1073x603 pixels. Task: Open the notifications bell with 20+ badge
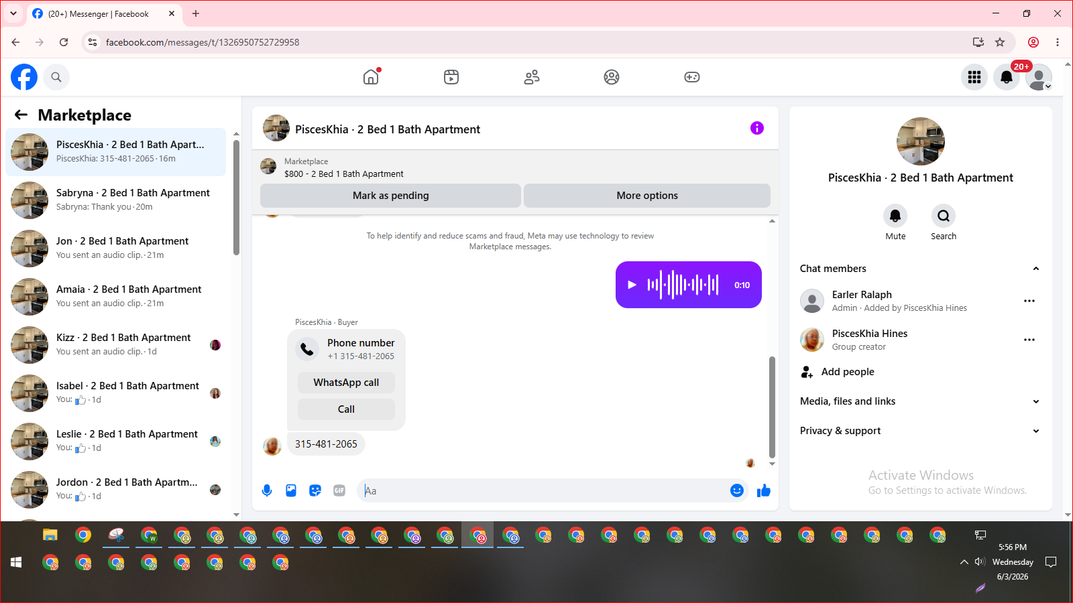point(1007,77)
